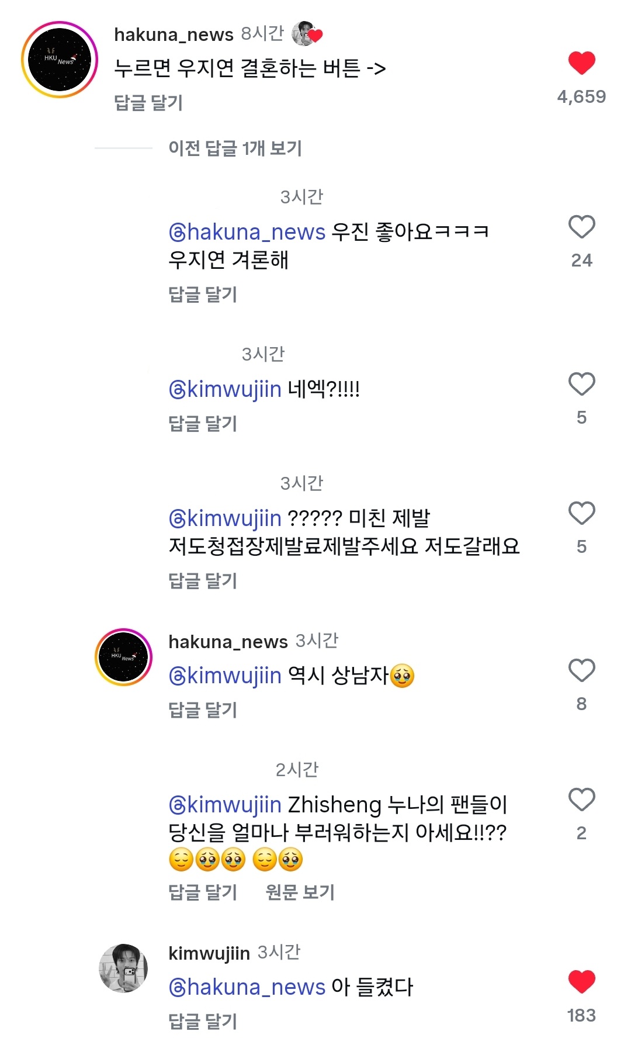Like hakuna_news' '역시 상남자' reply
Viewport: 631px width, 1052px height.
(x=581, y=670)
